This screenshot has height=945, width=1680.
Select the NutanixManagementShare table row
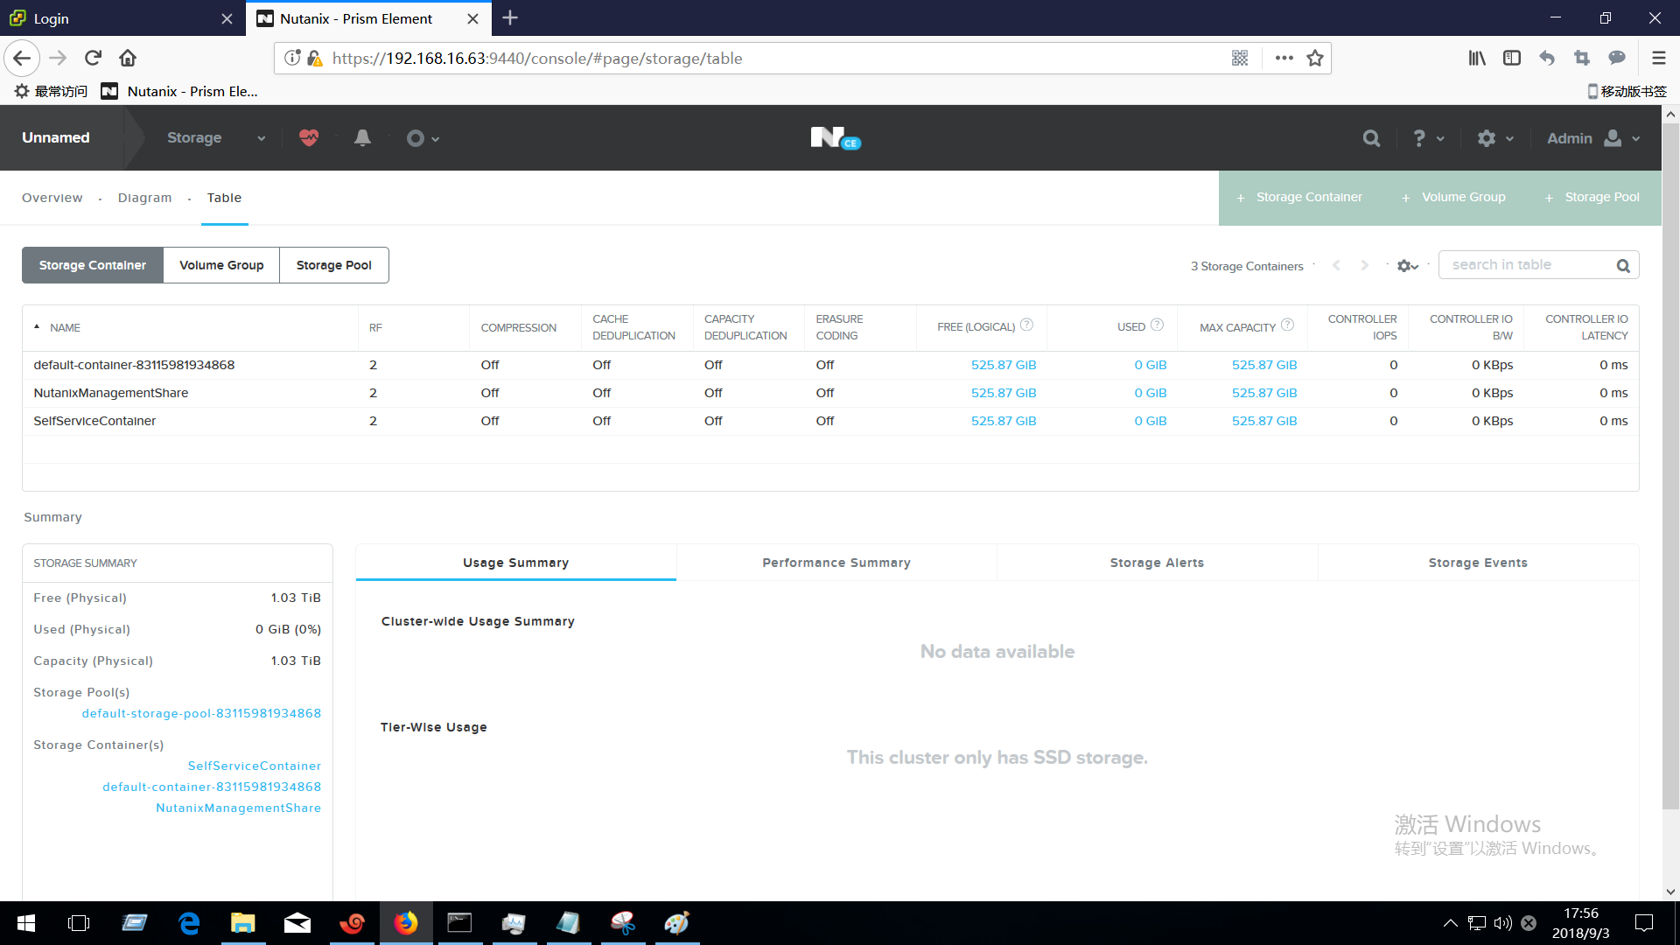(x=830, y=393)
